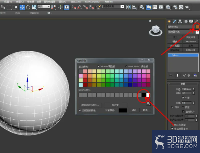Toggle the Spinner Snap icon
The width and height of the screenshot is (200, 153).
pyautogui.click(x=91, y=7)
